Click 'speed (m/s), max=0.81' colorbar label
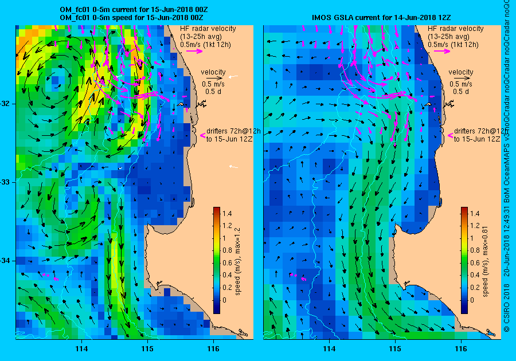 486,261
